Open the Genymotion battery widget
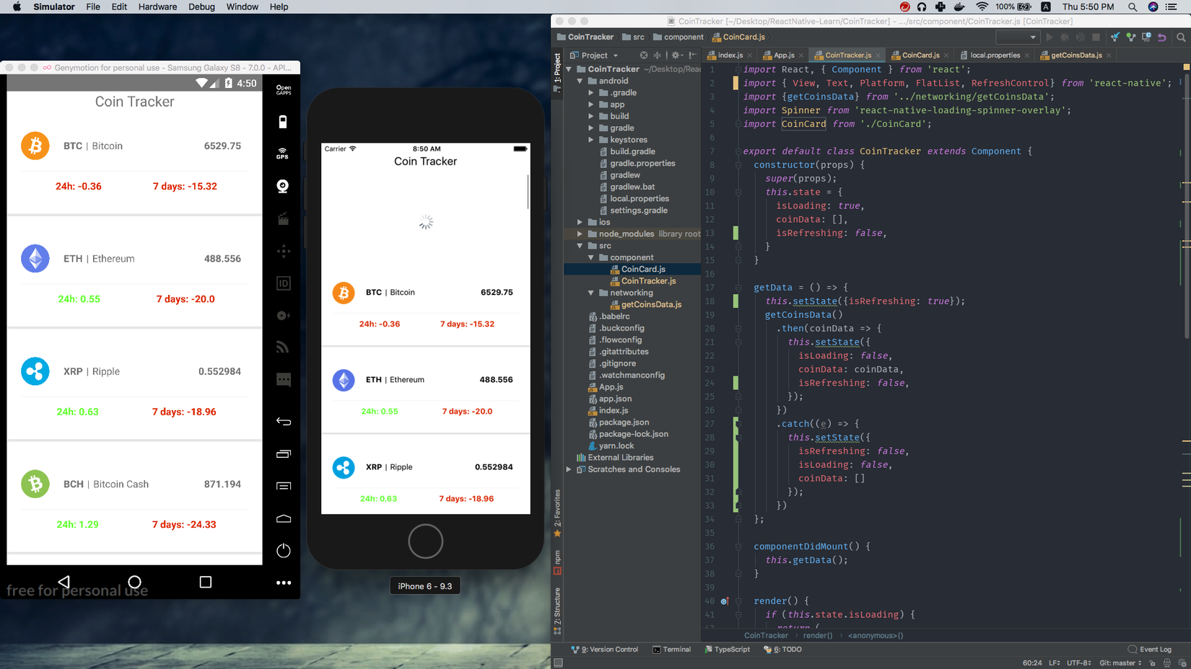1191x669 pixels. pos(283,122)
